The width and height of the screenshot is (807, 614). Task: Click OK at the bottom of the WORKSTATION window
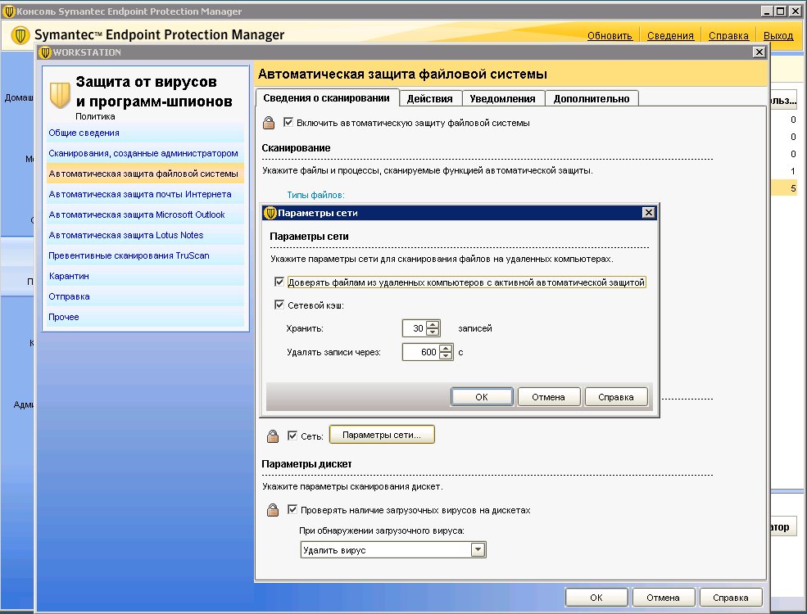pyautogui.click(x=596, y=598)
